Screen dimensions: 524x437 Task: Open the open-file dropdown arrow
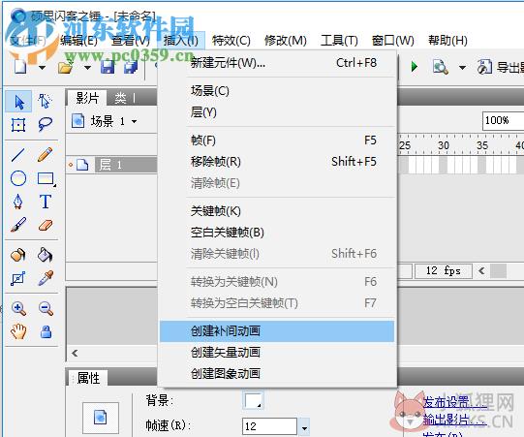[x=87, y=68]
